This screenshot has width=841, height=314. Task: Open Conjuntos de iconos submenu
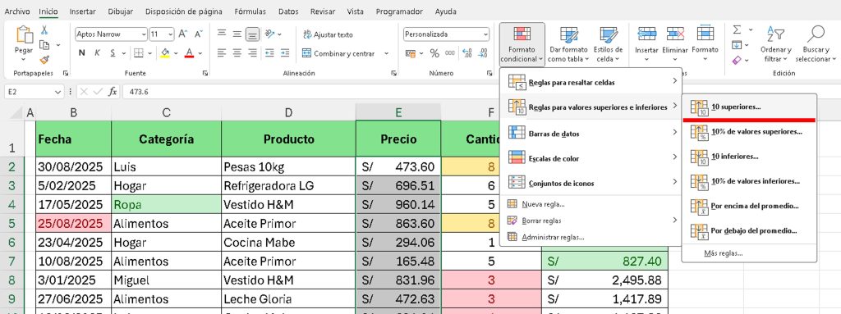click(x=591, y=183)
